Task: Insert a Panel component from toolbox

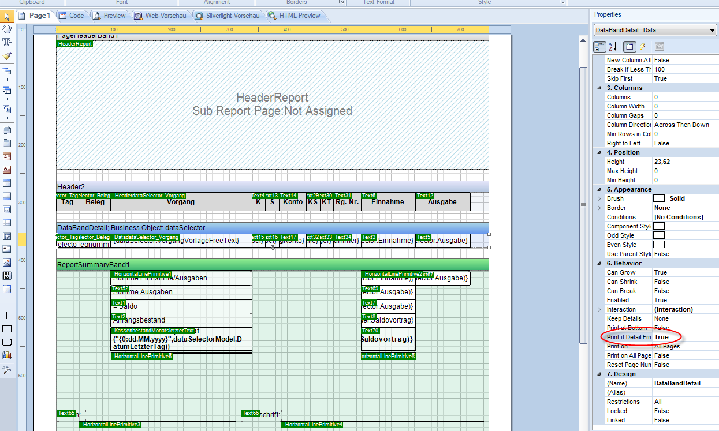Action: point(7,289)
